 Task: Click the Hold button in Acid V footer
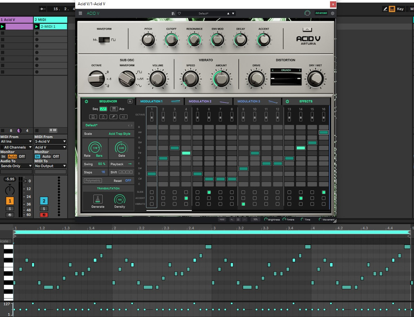(x=222, y=220)
